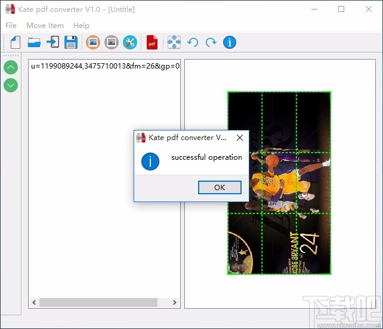The image size is (383, 329).
Task: Open the wrench and screwdriver settings icon
Action: [x=130, y=42]
